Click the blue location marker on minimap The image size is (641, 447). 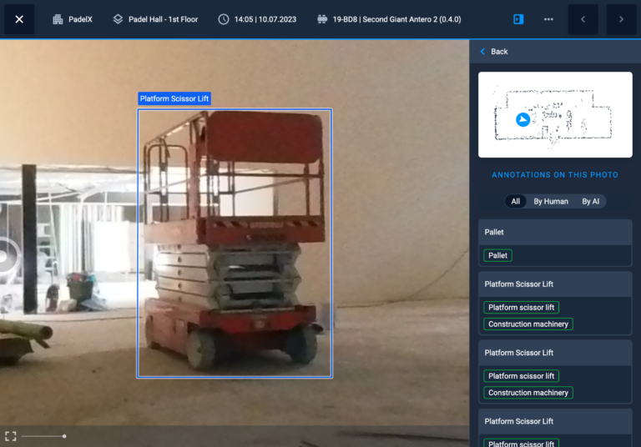point(522,119)
